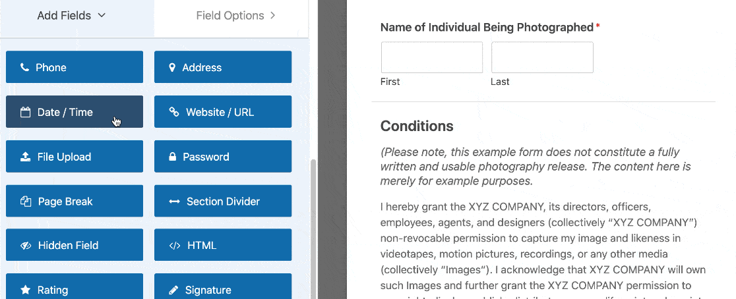Collapse the Add Fields chevron
This screenshot has height=299, width=736.
point(102,15)
